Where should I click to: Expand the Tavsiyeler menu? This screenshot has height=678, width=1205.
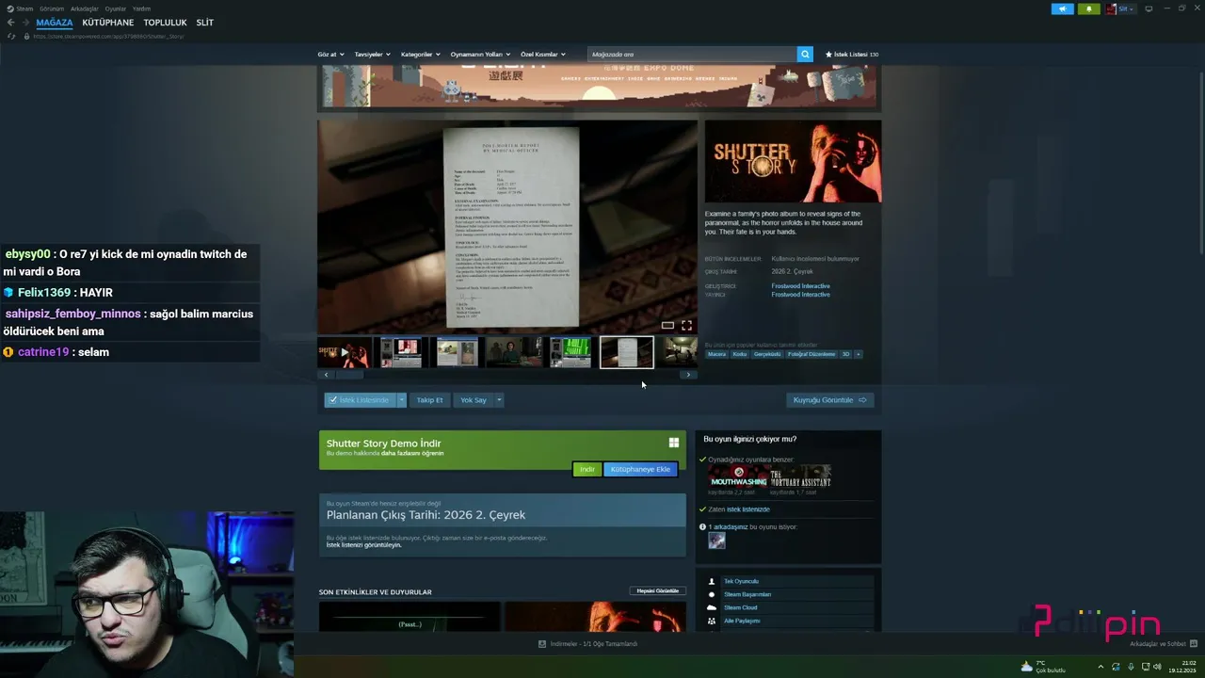pyautogui.click(x=372, y=55)
